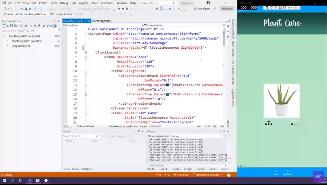Open the Debug menu

[64, 3]
